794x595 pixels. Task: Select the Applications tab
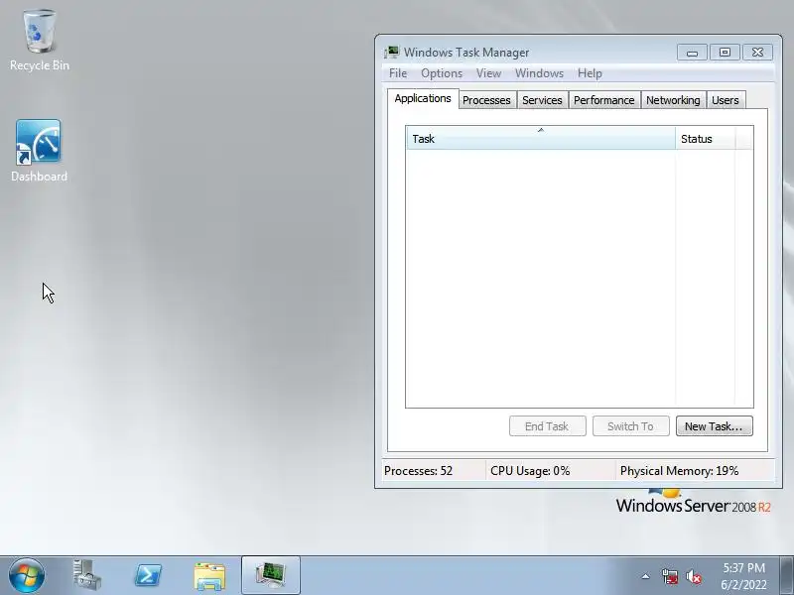coord(423,98)
